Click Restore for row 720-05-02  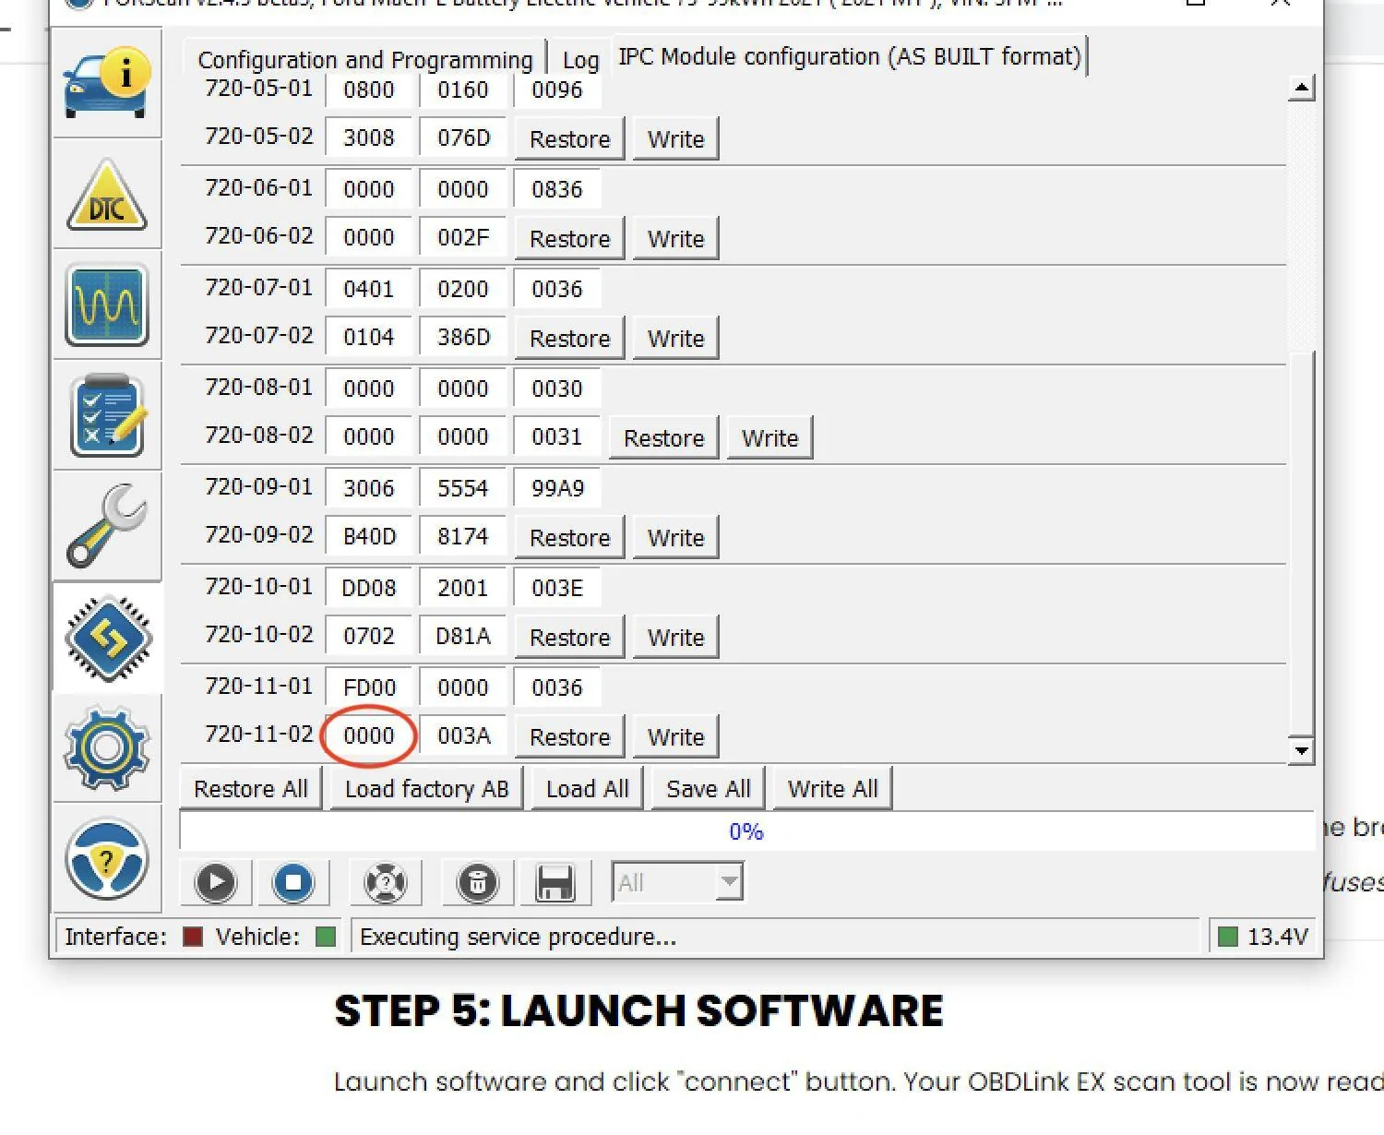coord(570,139)
